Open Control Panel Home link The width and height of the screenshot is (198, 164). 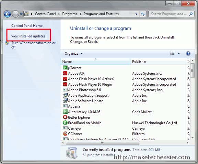pos(27,26)
